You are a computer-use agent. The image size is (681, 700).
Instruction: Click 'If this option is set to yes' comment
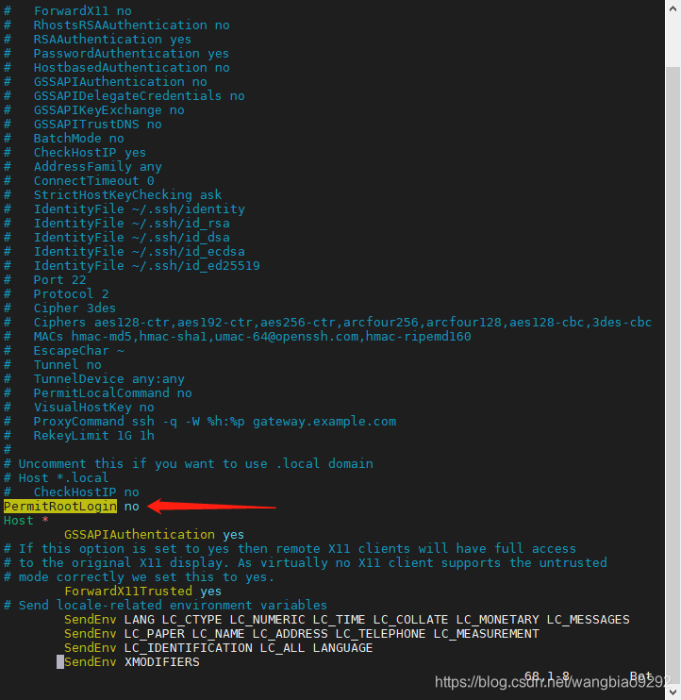pos(291,549)
